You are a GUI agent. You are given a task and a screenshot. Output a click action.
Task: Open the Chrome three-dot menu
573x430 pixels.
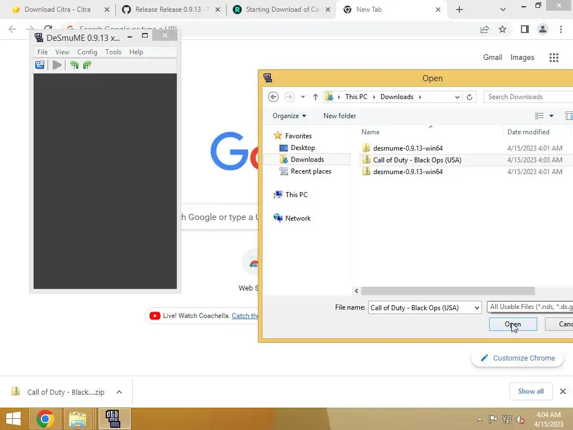point(561,29)
